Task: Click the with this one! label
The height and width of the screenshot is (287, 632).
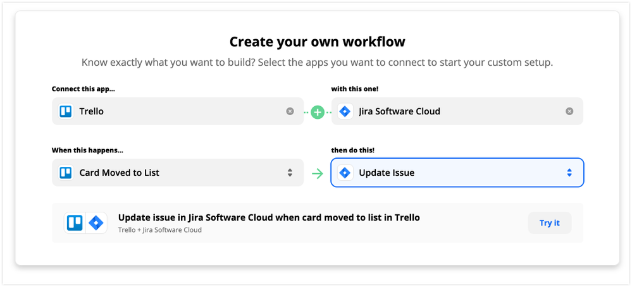Action: tap(355, 89)
